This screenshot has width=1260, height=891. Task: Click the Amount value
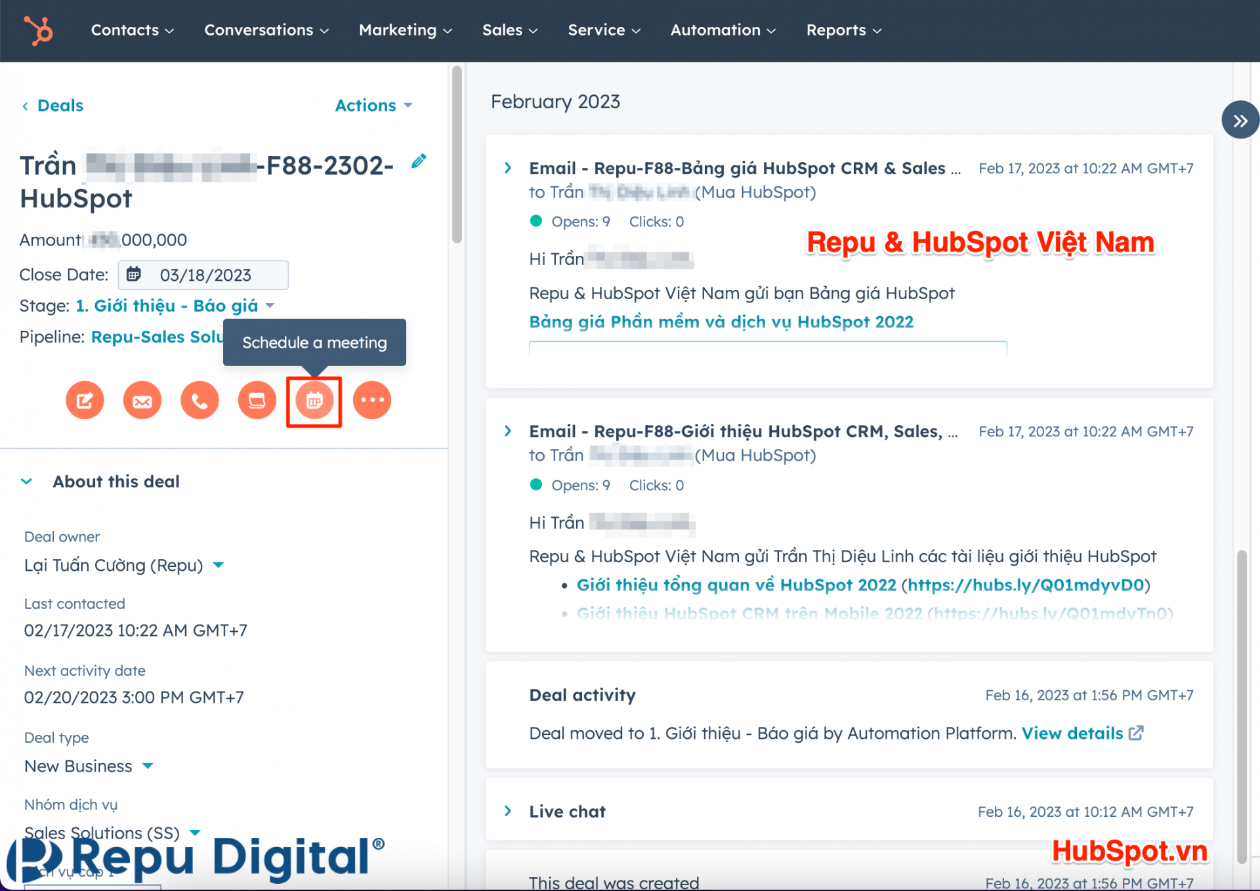pyautogui.click(x=138, y=240)
